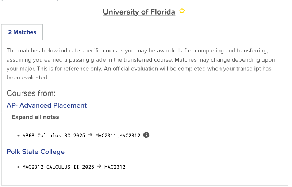The image size is (292, 187).
Task: Click the AP- Advanced Placement heading
Action: [x=46, y=105]
